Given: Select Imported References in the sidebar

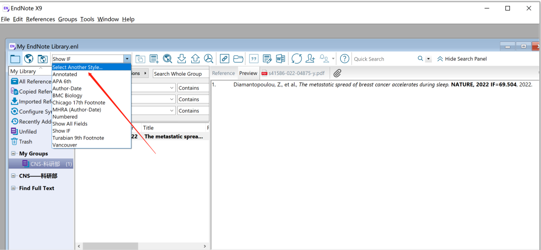Looking at the screenshot, I should 32,101.
